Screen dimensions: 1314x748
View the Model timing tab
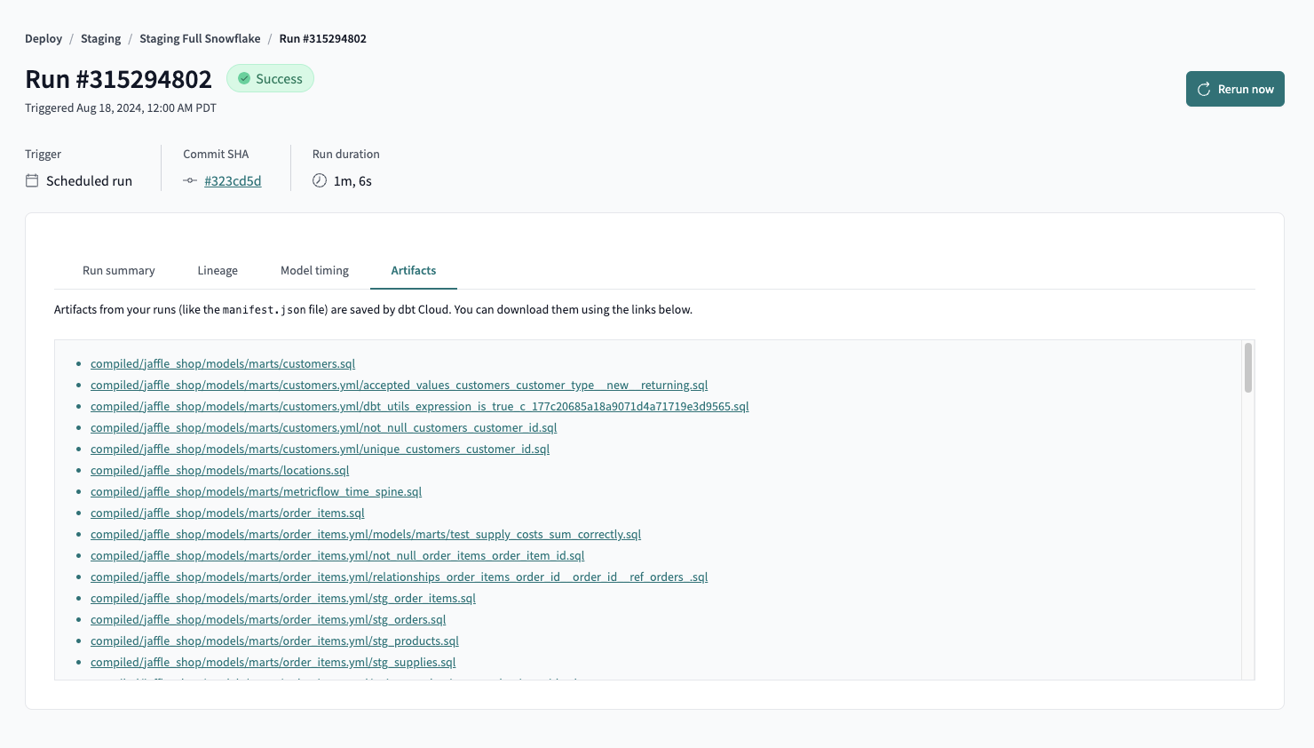[313, 270]
